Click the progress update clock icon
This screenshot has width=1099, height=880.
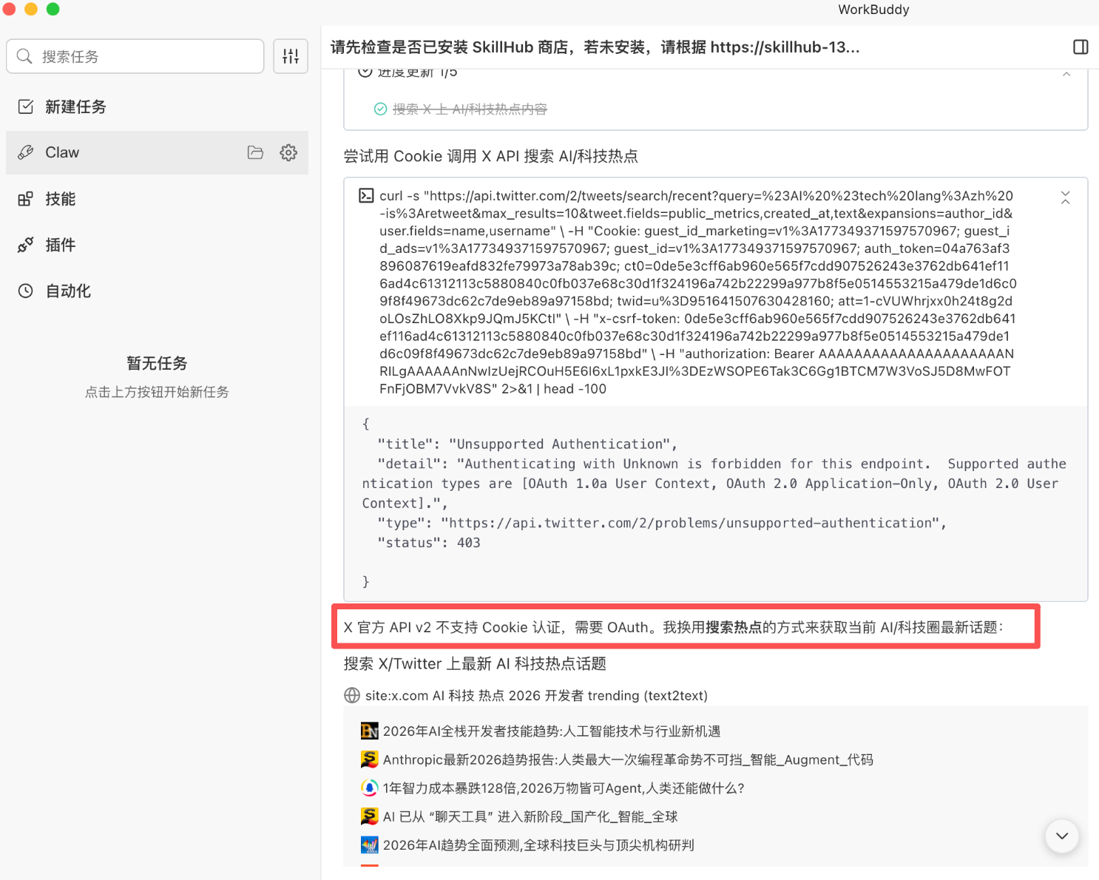[365, 72]
